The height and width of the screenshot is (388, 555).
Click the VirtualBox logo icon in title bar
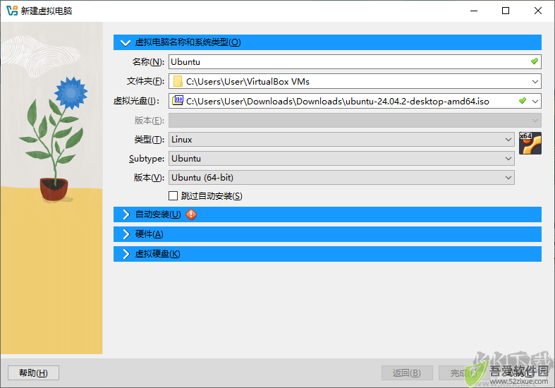click(x=12, y=11)
